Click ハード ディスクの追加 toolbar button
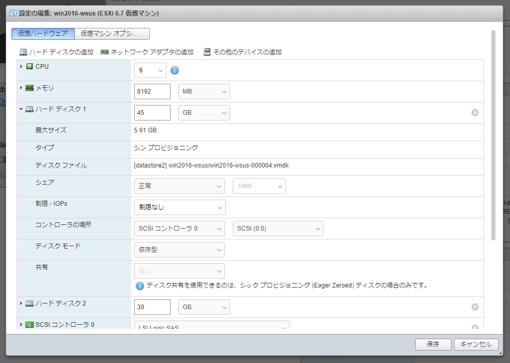Screen dimensions: 510x363 (56, 52)
